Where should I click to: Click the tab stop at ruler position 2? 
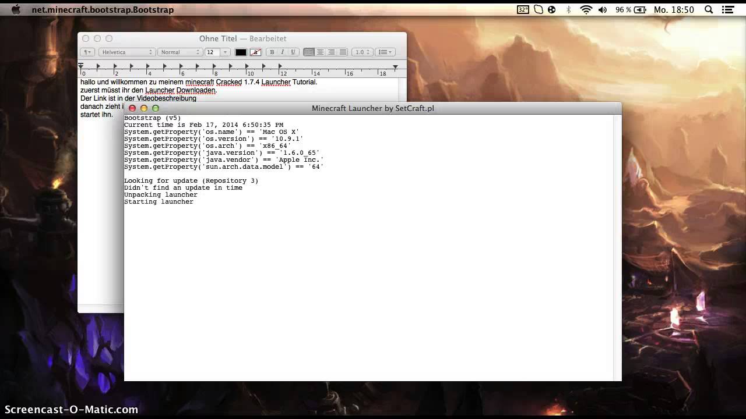pyautogui.click(x=115, y=66)
